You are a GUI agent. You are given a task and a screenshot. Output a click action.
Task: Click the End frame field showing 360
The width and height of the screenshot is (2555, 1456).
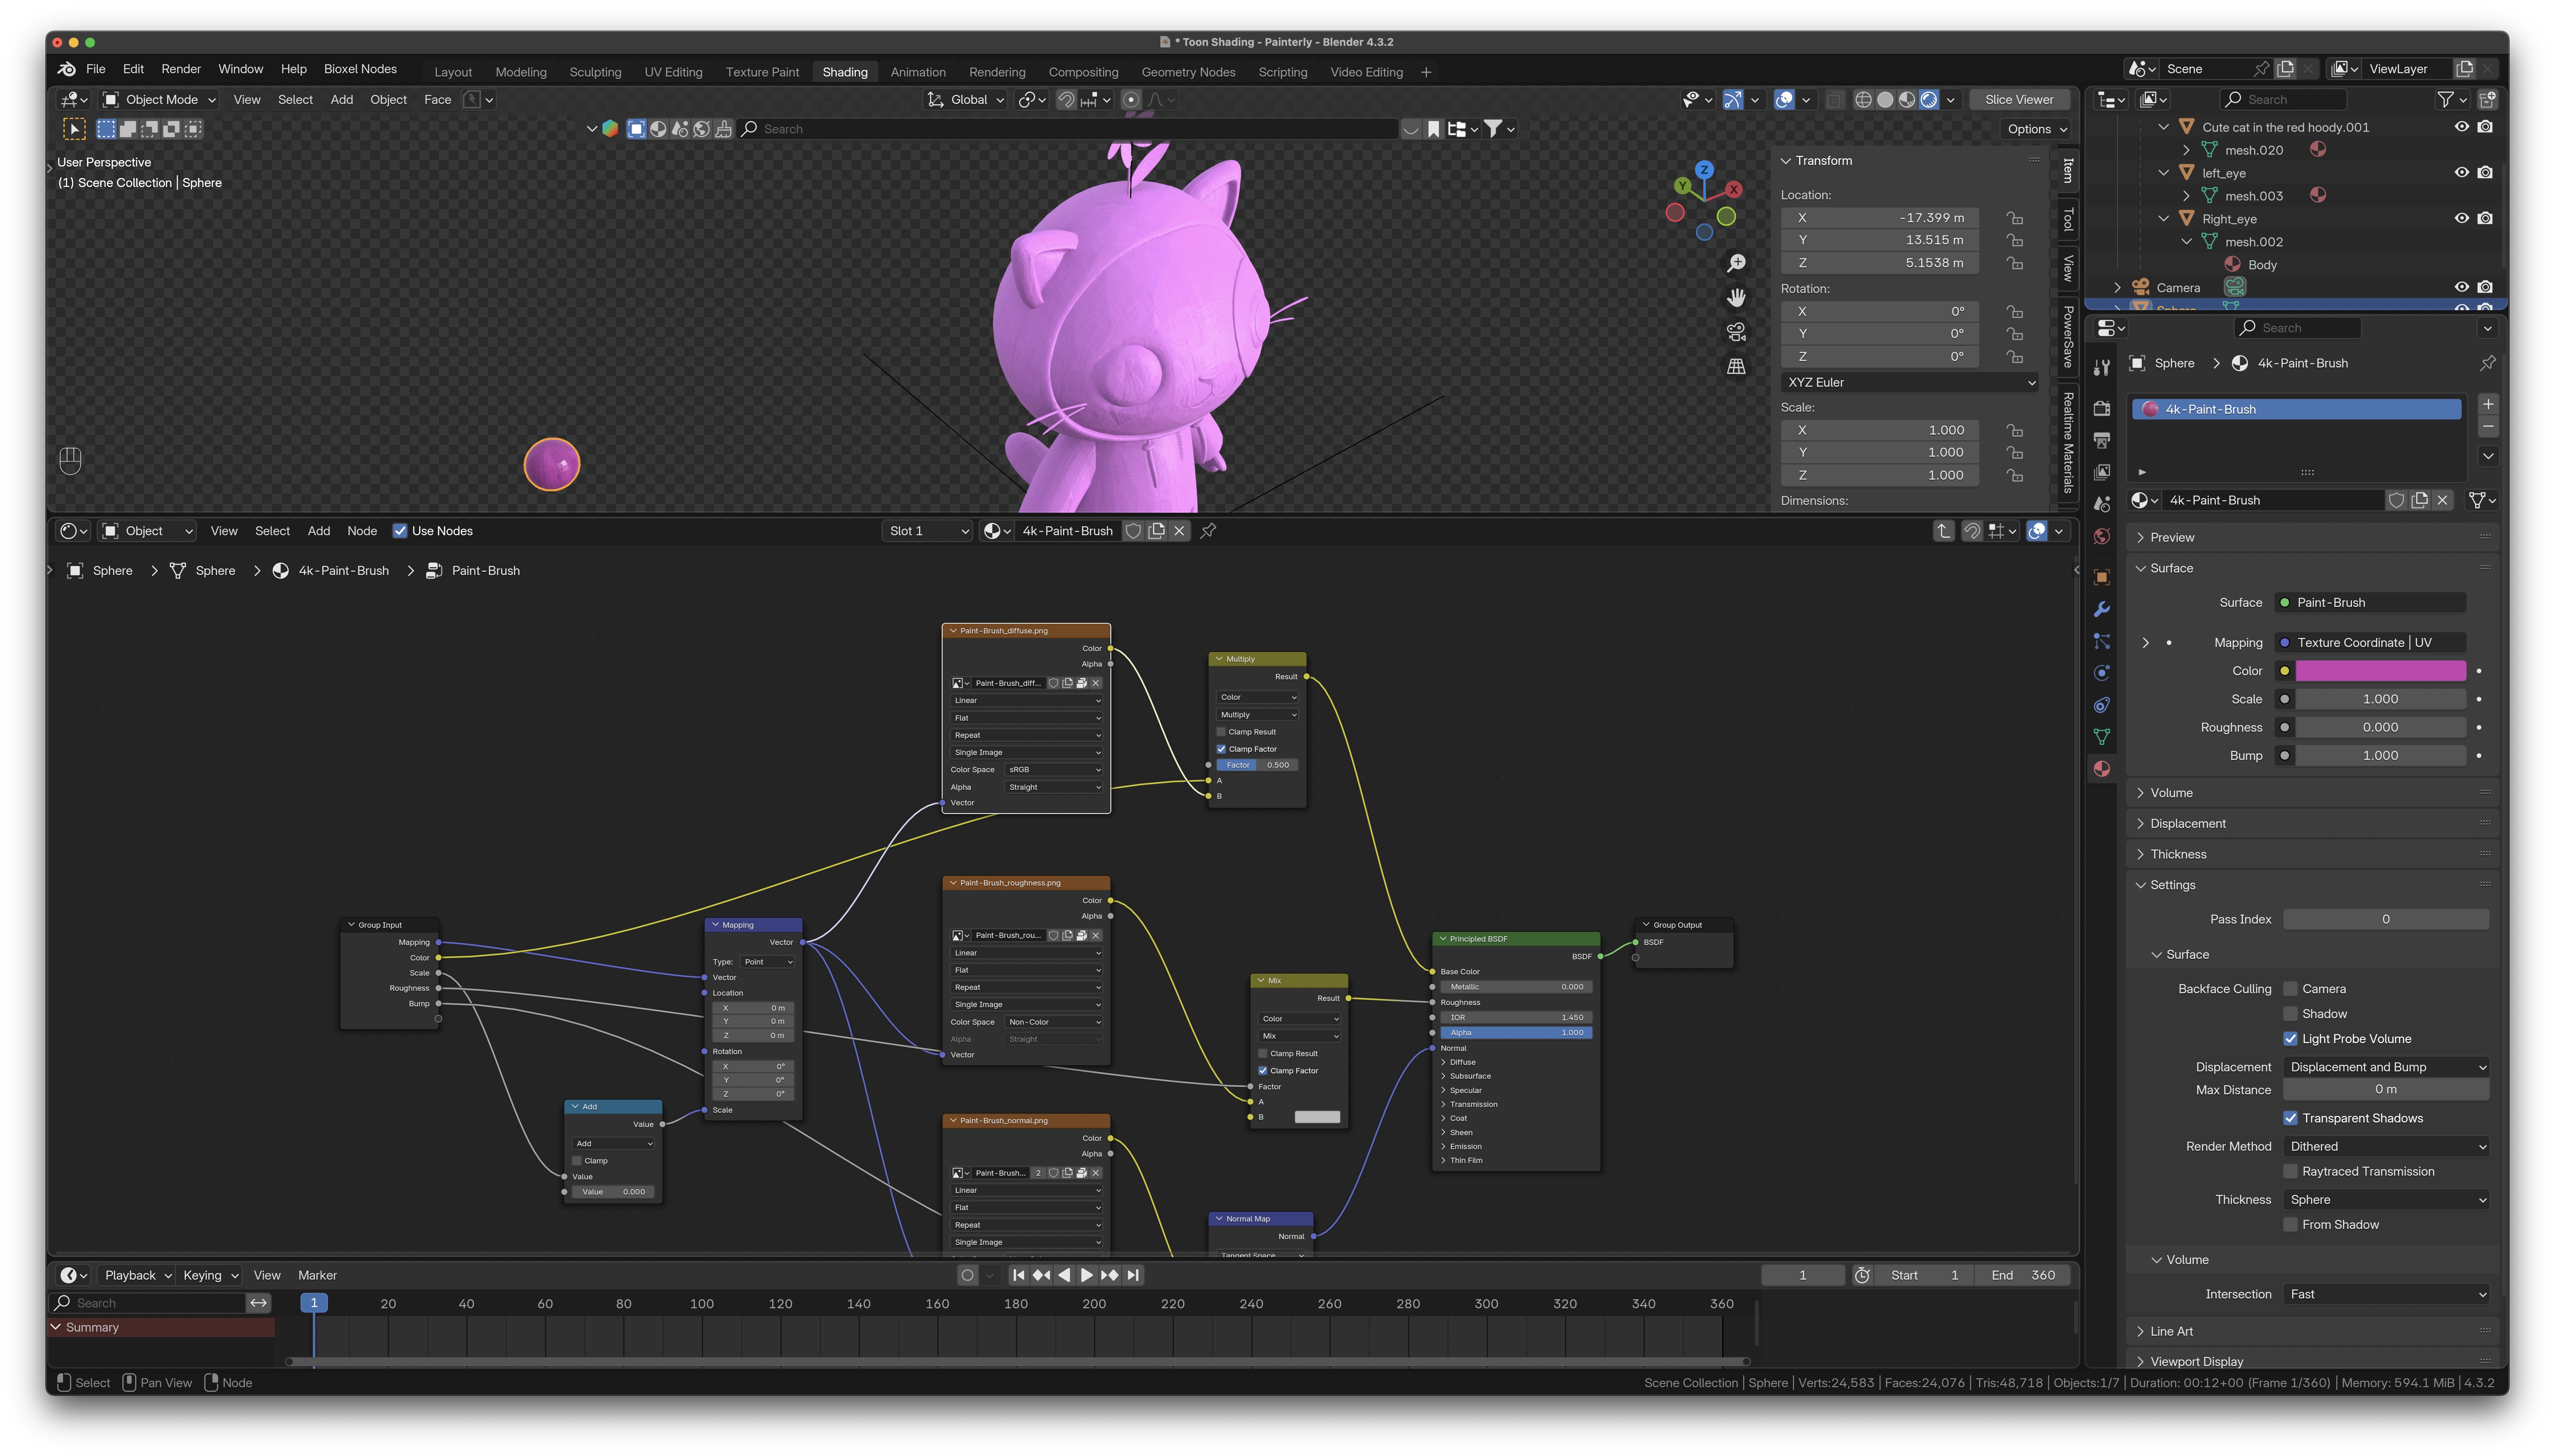tap(2023, 1275)
